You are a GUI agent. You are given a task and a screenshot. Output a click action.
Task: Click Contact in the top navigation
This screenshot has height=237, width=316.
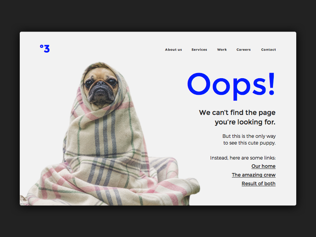point(269,50)
